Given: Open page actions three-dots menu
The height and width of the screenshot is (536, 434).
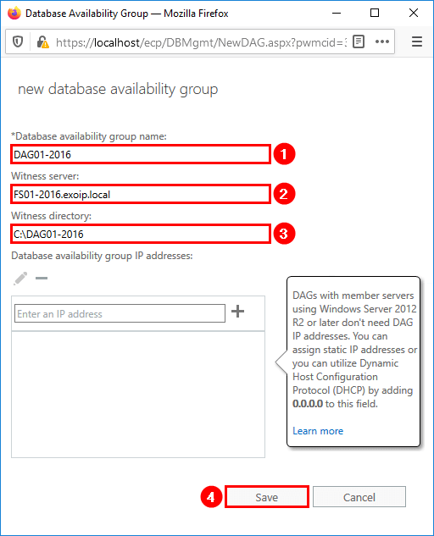Looking at the screenshot, I should tap(382, 41).
